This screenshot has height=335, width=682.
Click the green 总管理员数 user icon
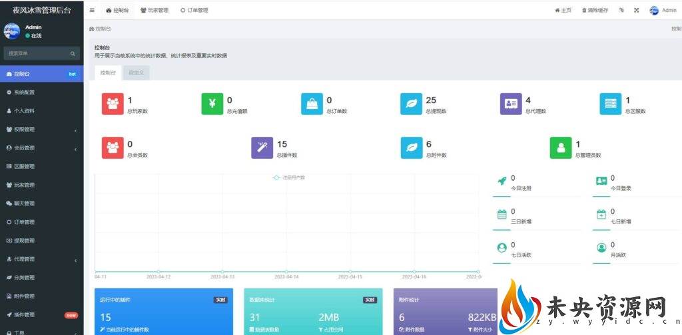click(561, 148)
